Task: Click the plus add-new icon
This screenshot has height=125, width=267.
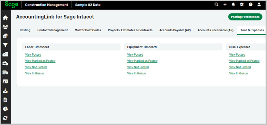Action: [225, 4]
